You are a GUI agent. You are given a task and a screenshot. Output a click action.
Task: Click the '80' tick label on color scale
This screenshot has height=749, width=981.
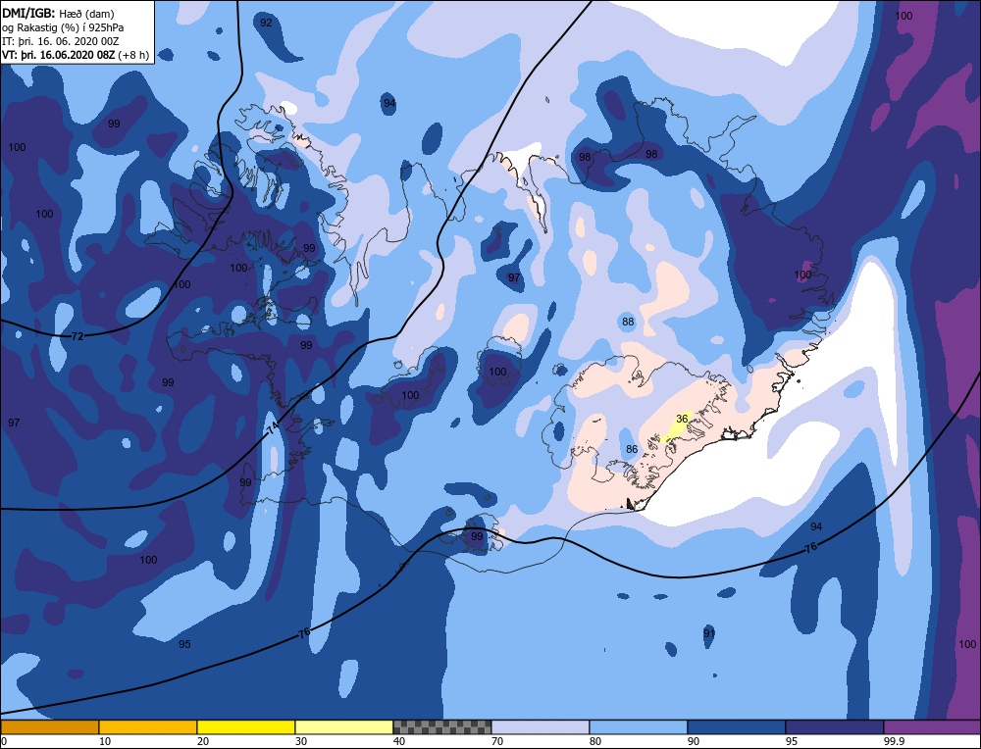click(x=595, y=741)
